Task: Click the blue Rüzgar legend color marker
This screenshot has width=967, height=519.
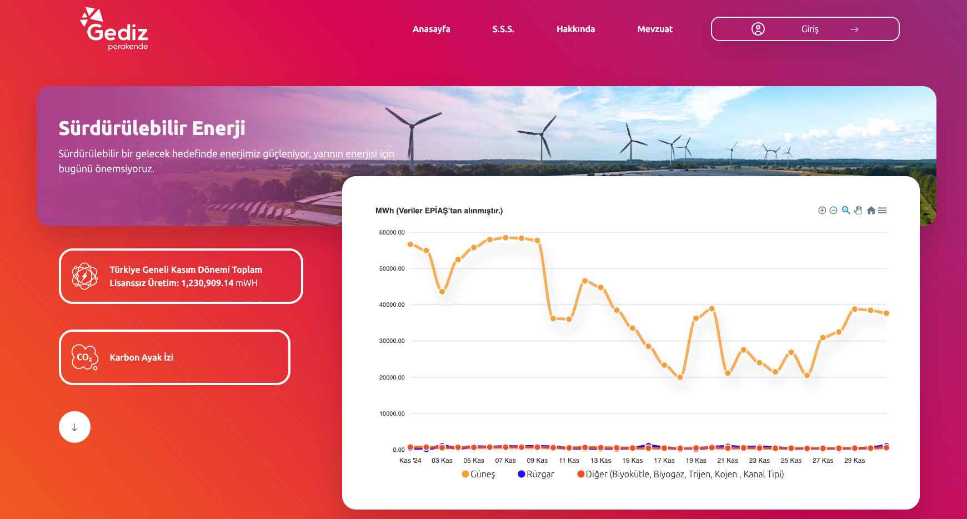Action: point(522,474)
